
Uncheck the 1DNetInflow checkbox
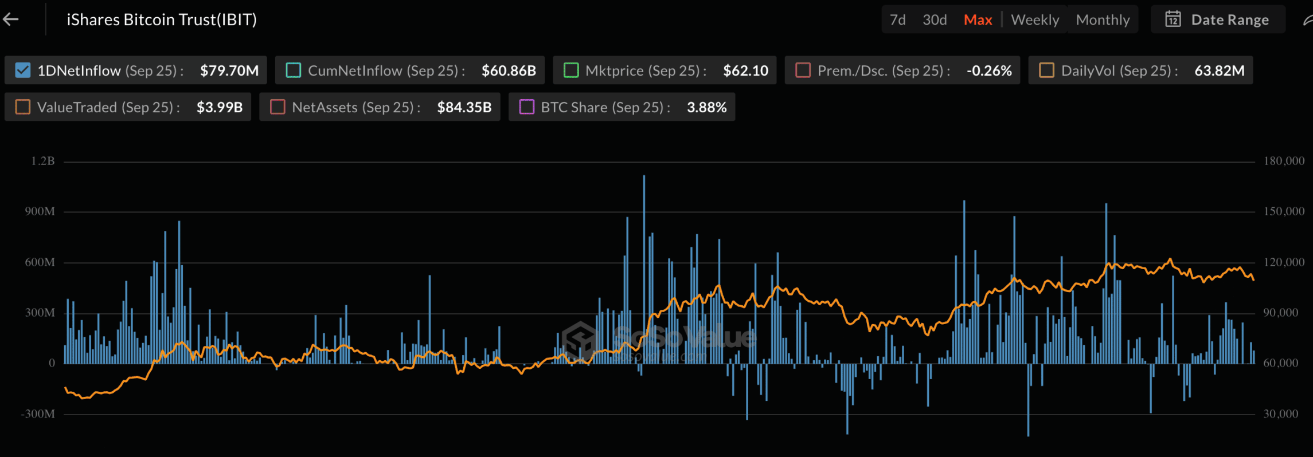(22, 70)
